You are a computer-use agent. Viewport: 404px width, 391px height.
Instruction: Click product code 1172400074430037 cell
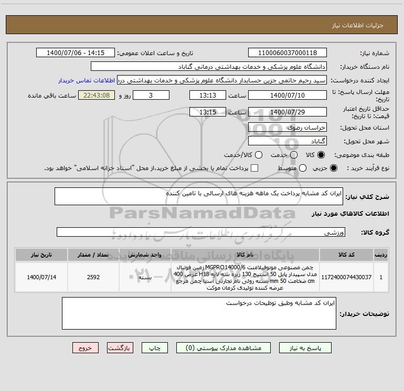click(346, 277)
